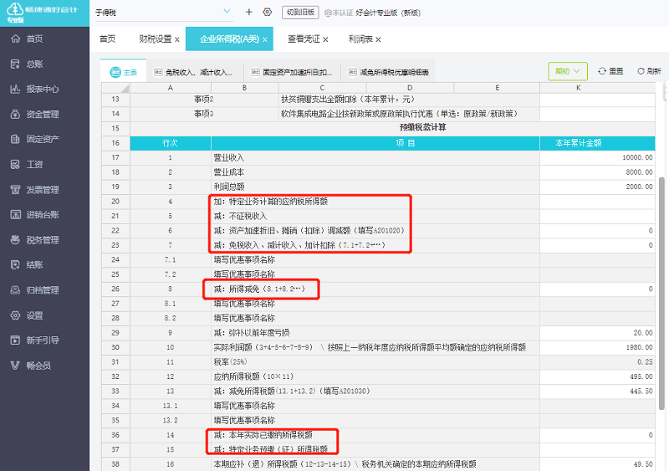Click 扶贫捐赠支出全额扣除 cell

pyautogui.click(x=409, y=100)
